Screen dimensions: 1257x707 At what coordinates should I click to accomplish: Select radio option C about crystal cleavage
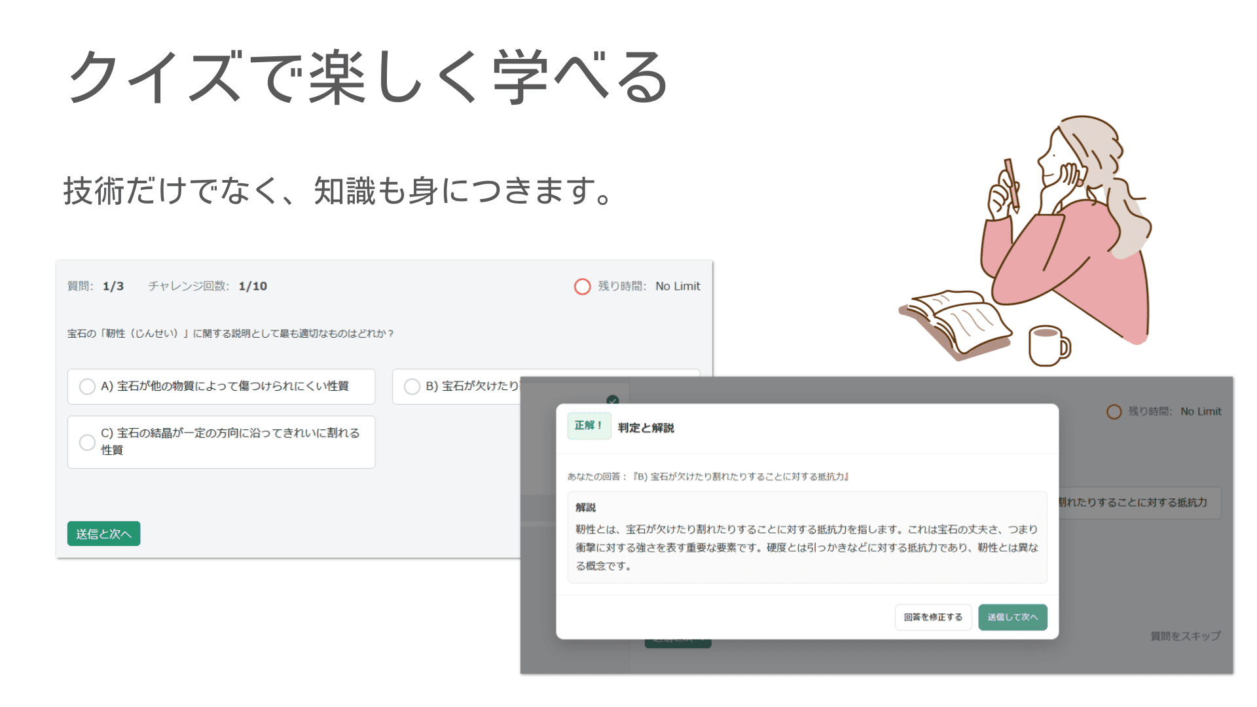tap(87, 443)
